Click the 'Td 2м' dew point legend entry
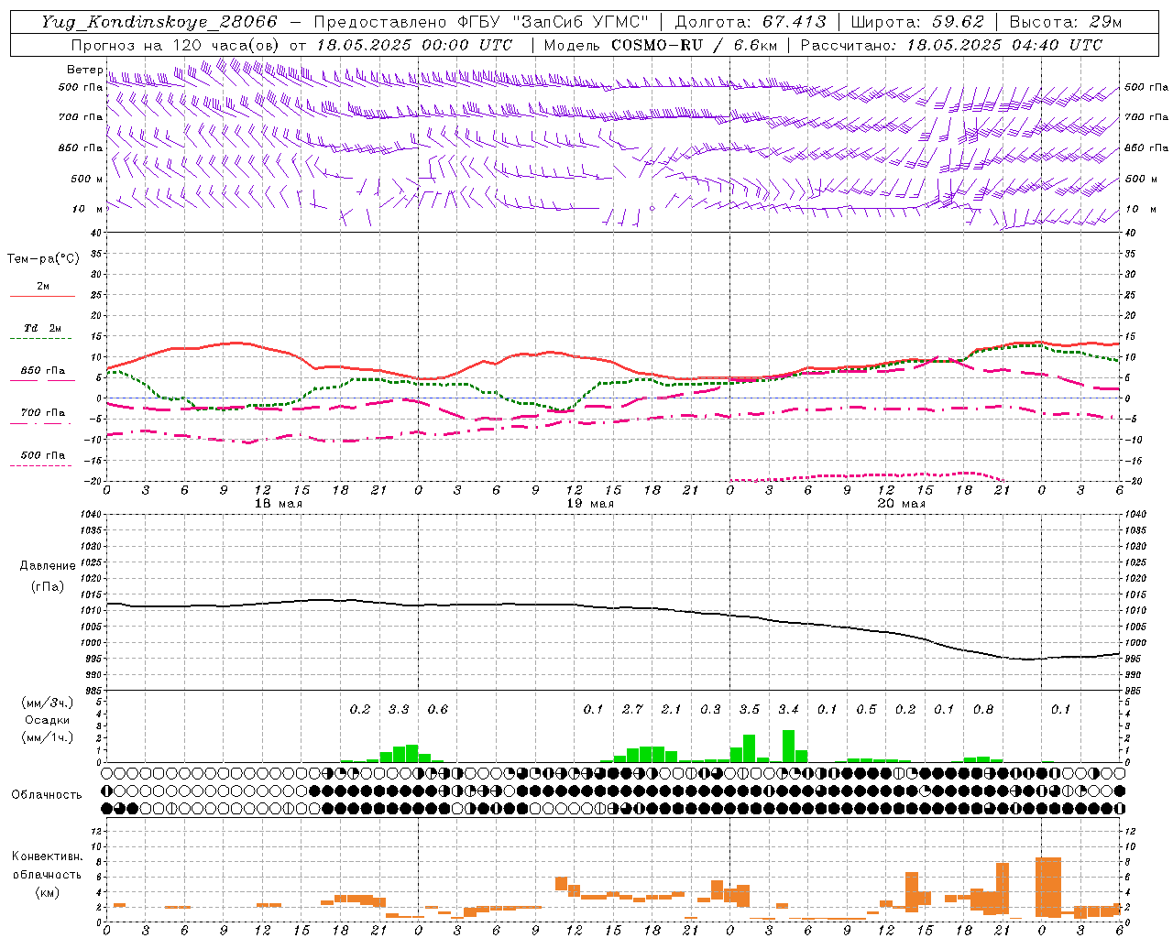Screen dimensions: 1173x938 pyautogui.click(x=42, y=328)
